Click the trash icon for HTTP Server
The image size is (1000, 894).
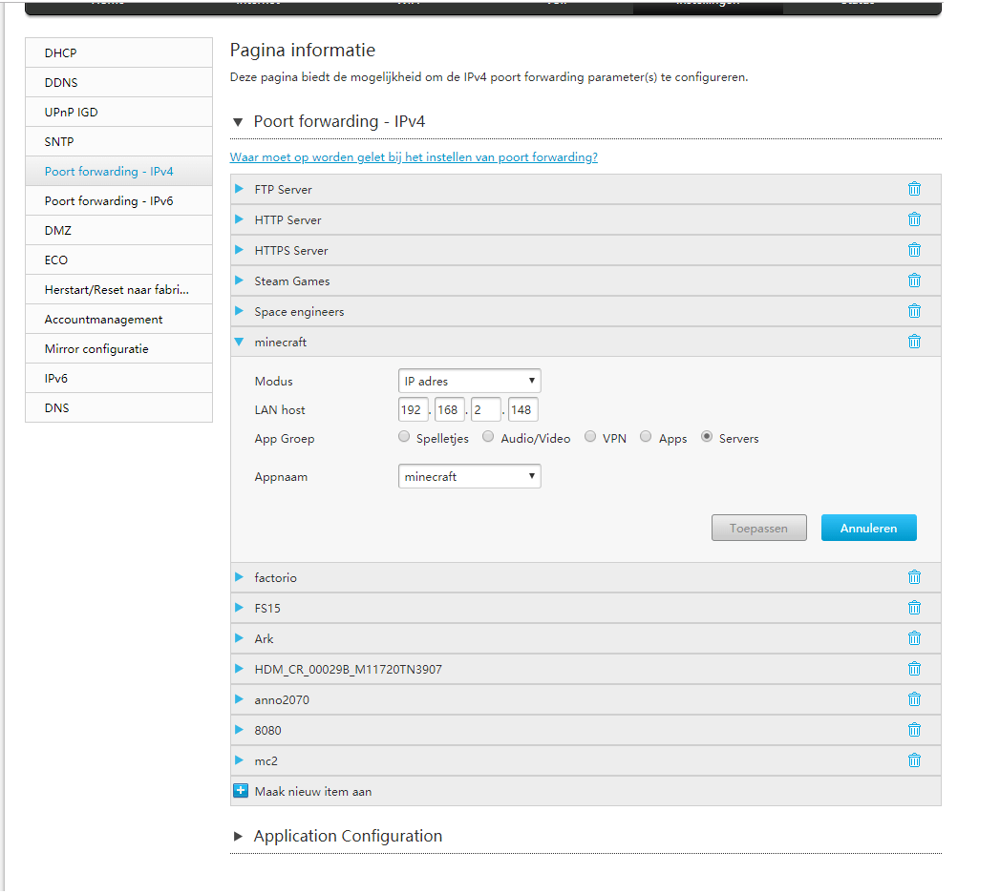click(x=914, y=219)
